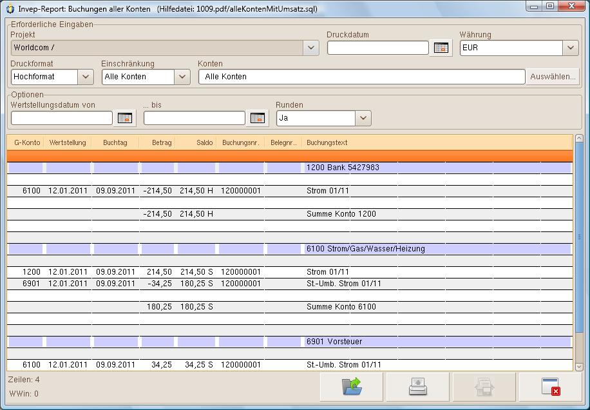Click the Betrag cell '-34,25'
Viewport: 590px width, 410px height.
160,284
